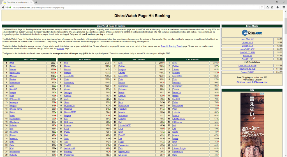The image size is (287, 157).
Task: Open the downloads arrow icon
Action: [277, 8]
